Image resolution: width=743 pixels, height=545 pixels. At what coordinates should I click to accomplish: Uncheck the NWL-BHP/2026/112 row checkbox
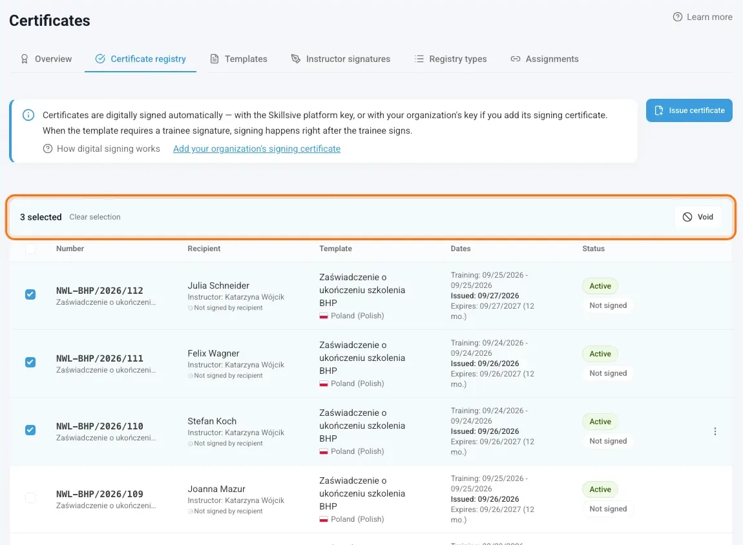(30, 294)
